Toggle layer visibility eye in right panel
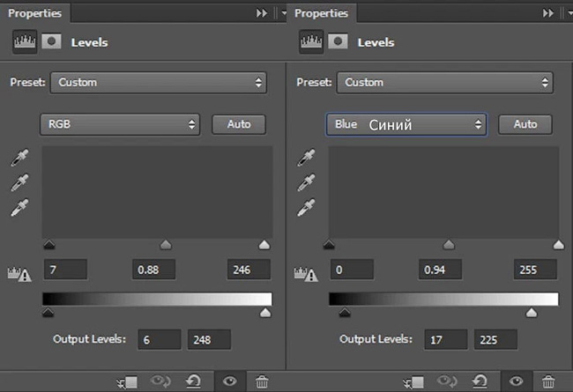Image resolution: width=573 pixels, height=392 pixels. click(x=517, y=381)
